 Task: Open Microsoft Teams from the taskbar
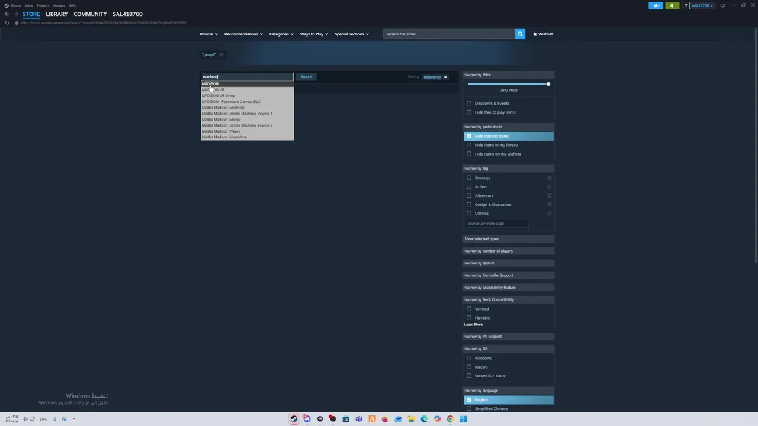click(x=359, y=419)
